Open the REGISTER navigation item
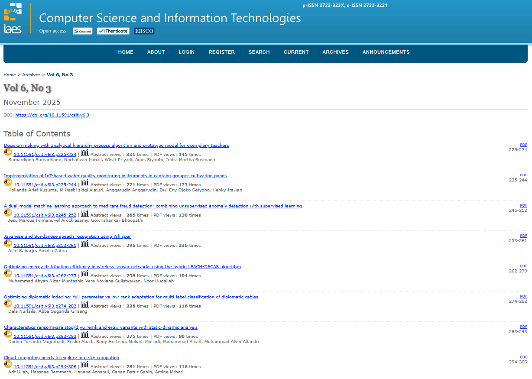 221,52
